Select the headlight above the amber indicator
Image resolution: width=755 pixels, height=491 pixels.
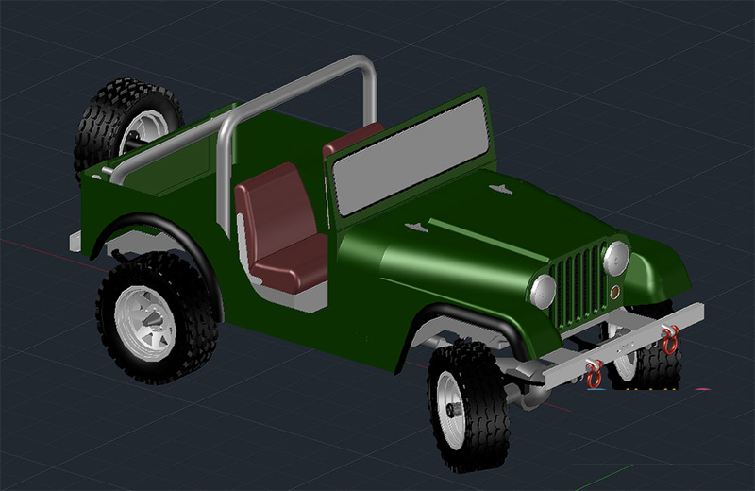click(616, 257)
